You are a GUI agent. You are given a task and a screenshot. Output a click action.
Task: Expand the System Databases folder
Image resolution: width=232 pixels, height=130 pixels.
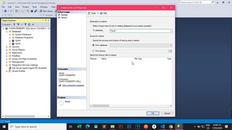[10, 35]
